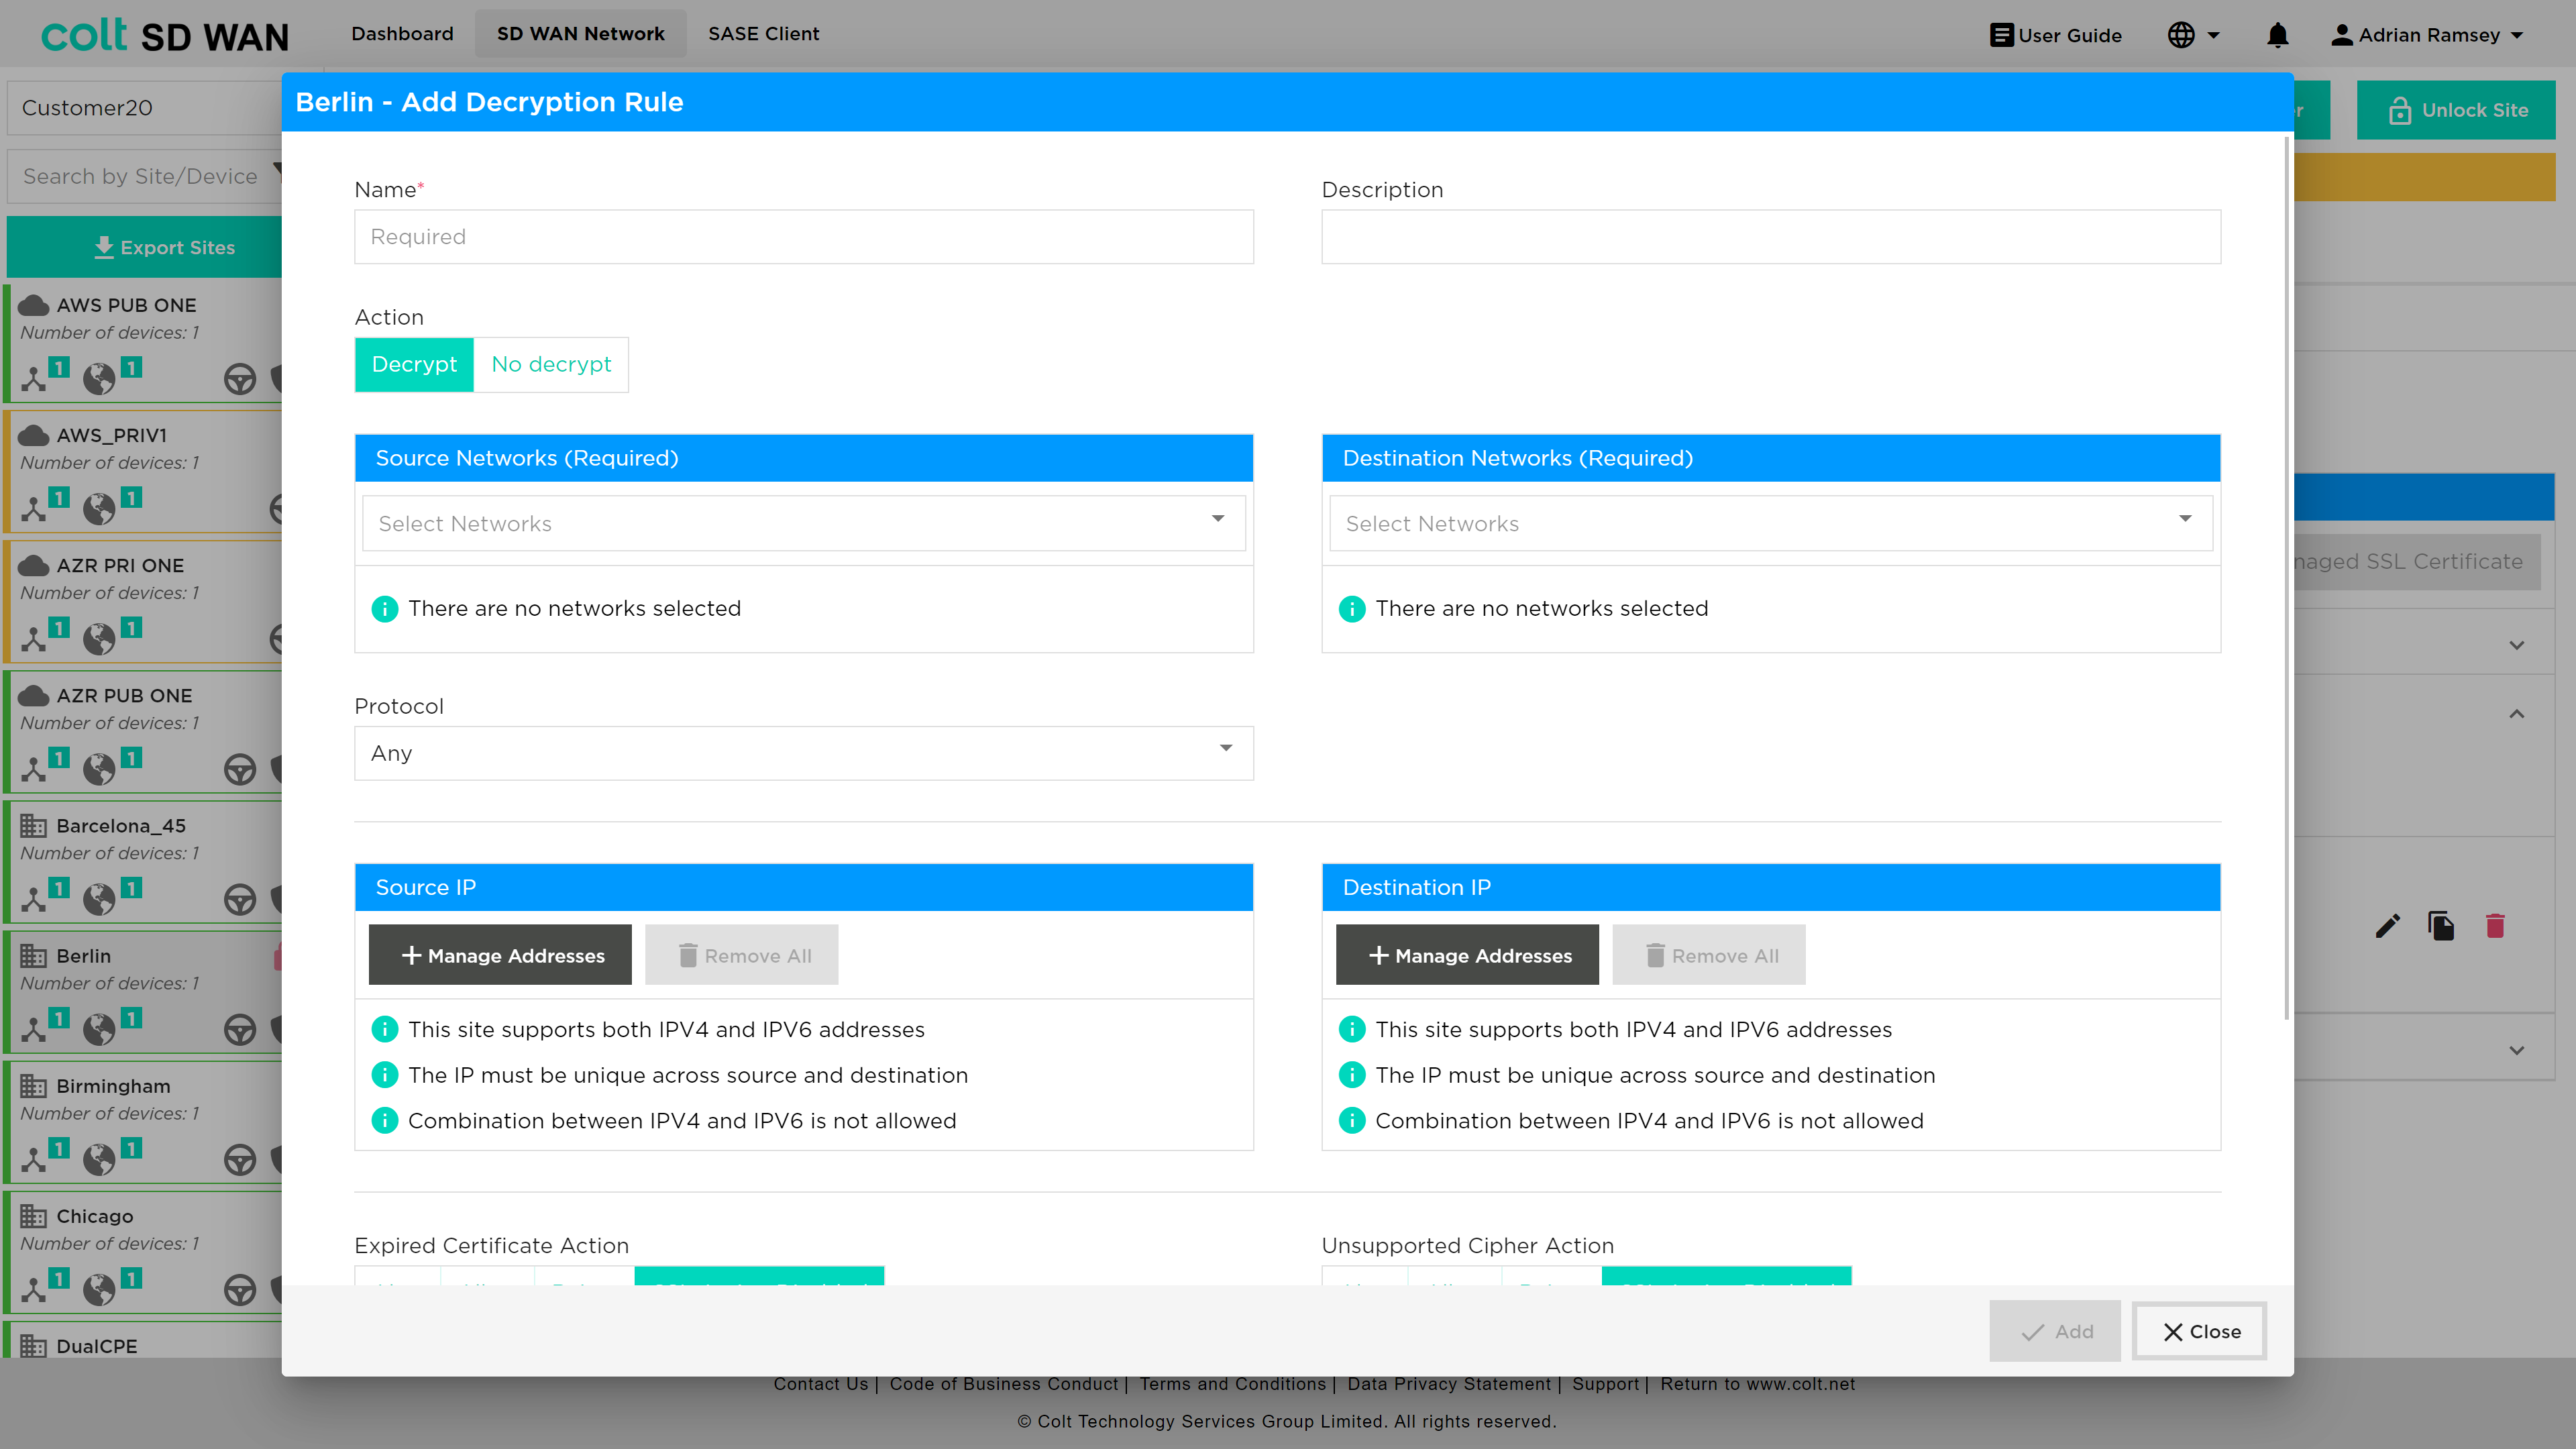2576x1449 pixels.
Task: Click the AWS PUB ONE steering wheel icon
Action: [240, 379]
